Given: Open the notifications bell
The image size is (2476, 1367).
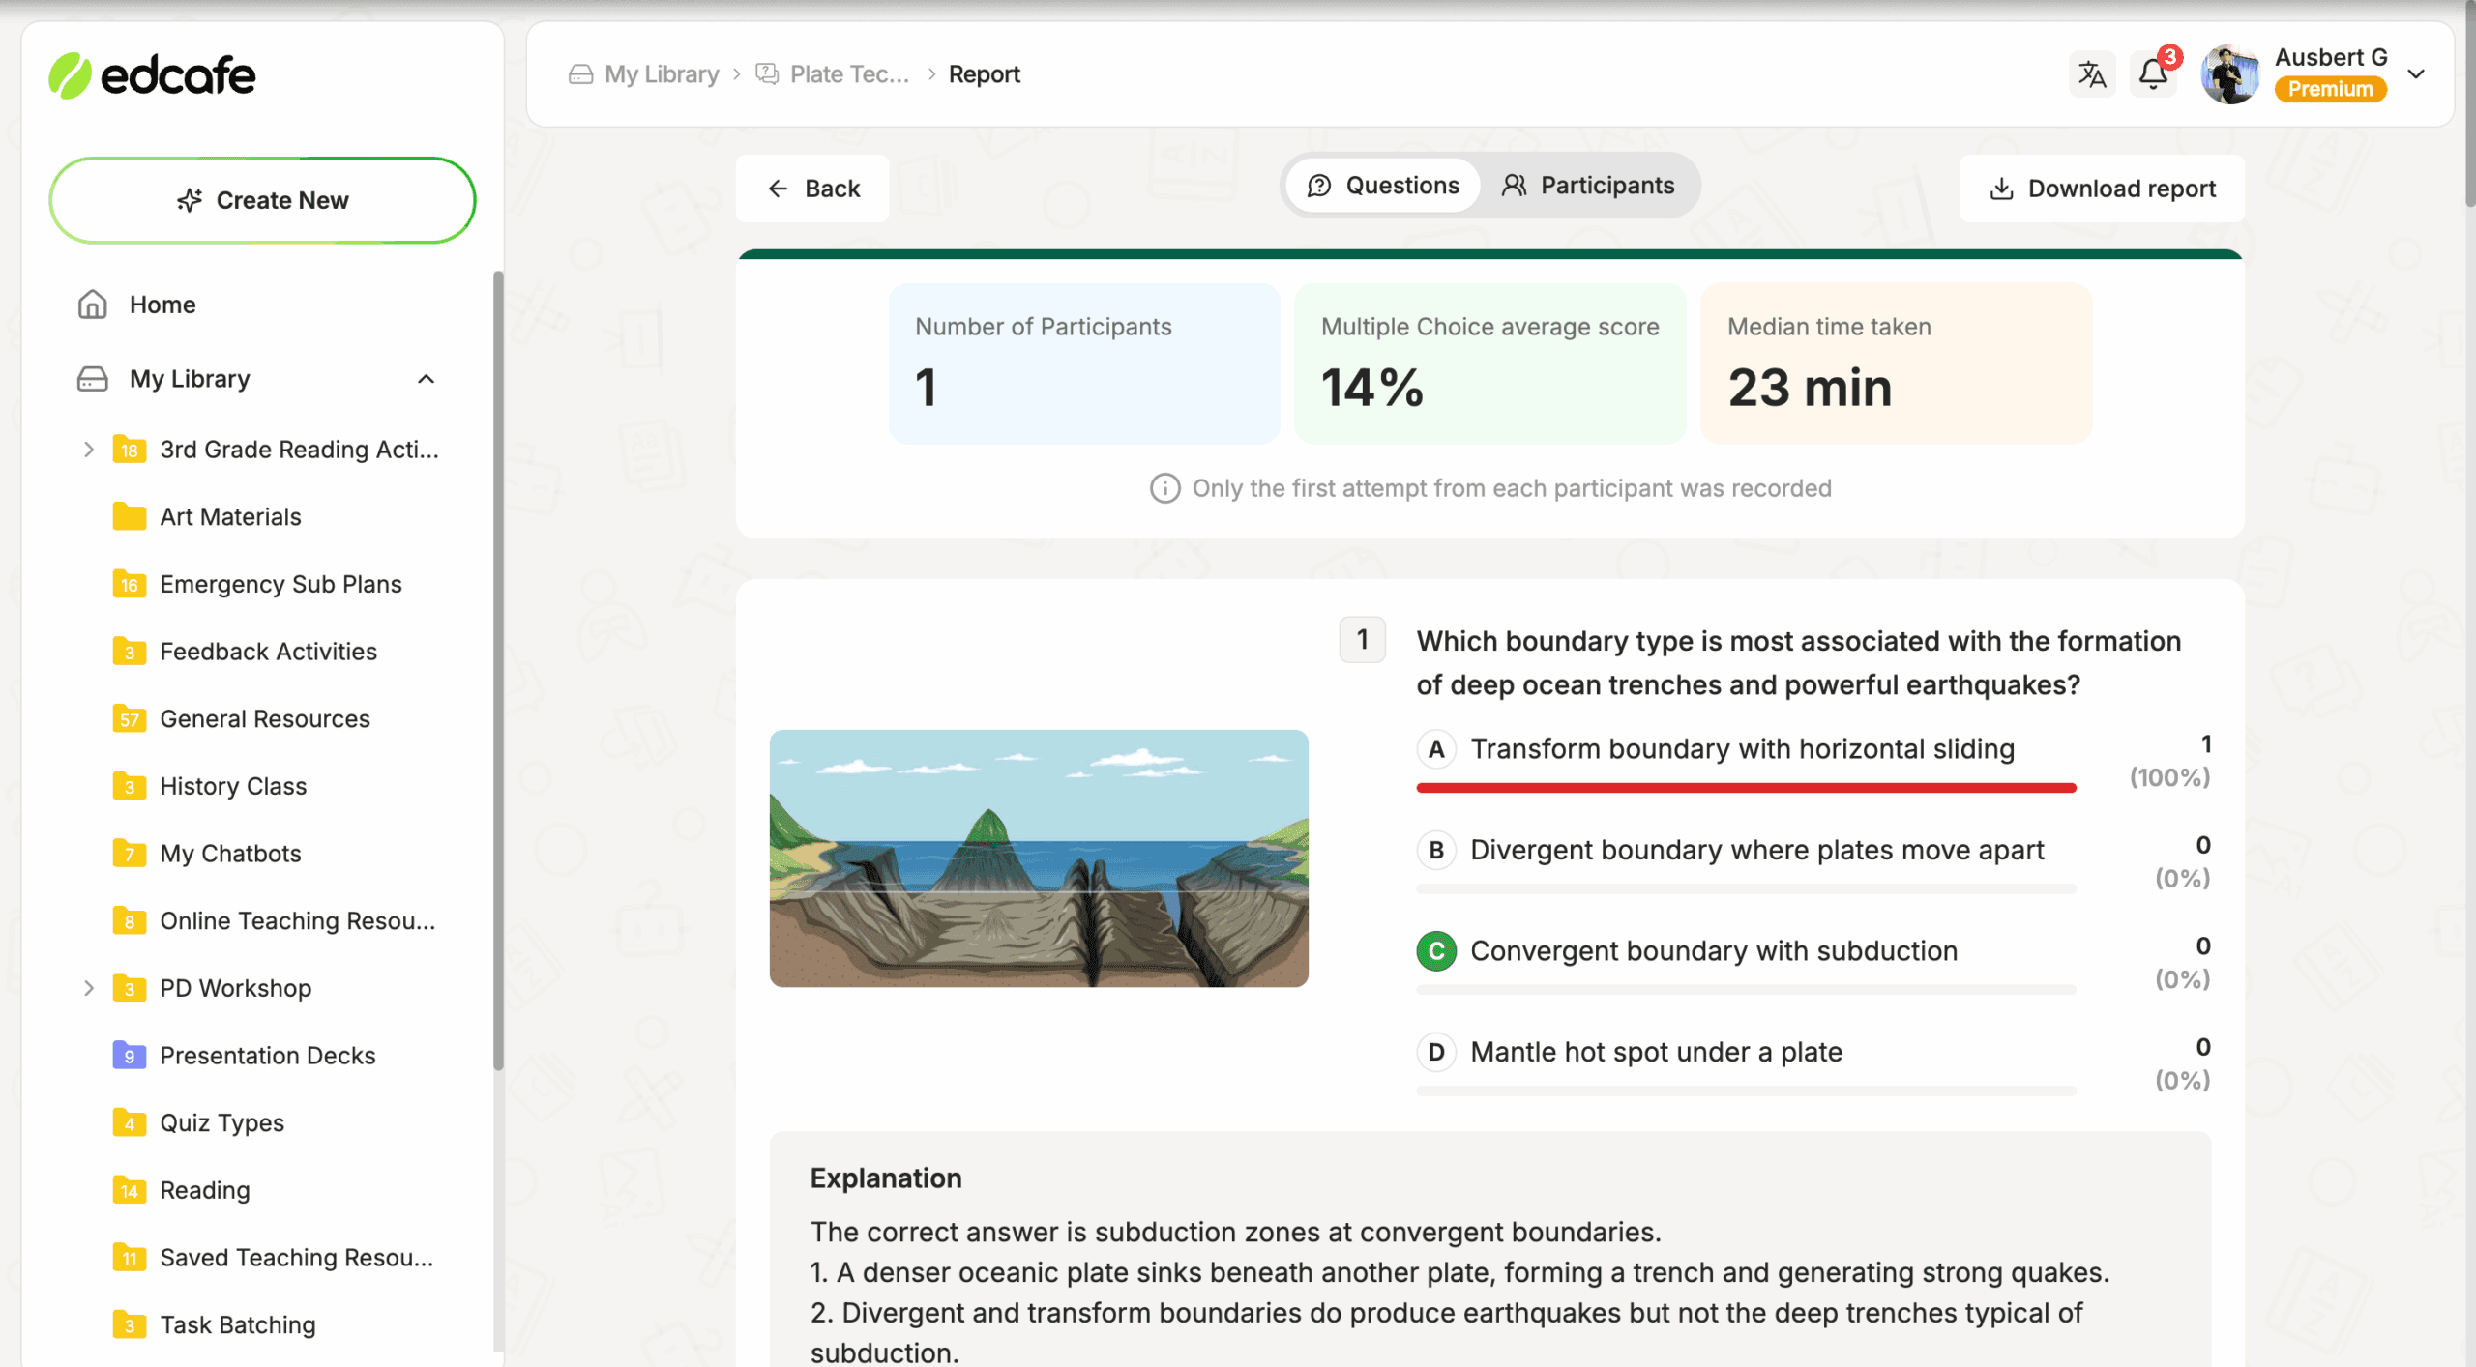Looking at the screenshot, I should pyautogui.click(x=2153, y=74).
